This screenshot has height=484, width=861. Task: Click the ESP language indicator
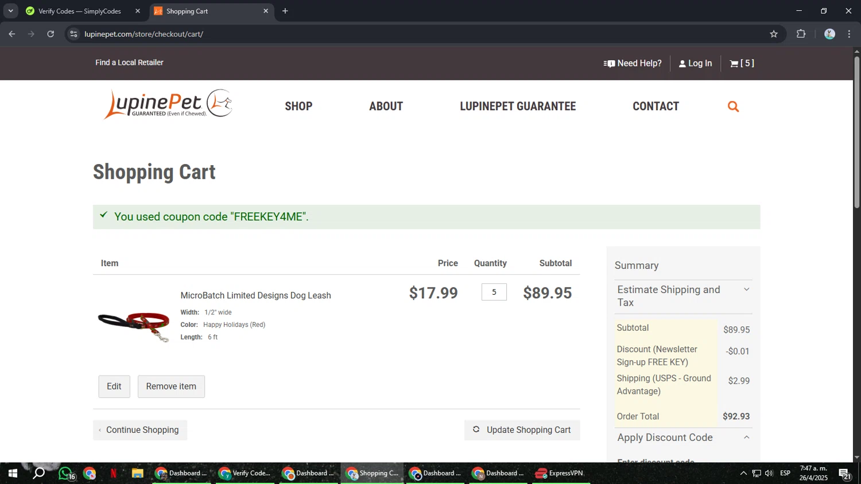point(785,473)
